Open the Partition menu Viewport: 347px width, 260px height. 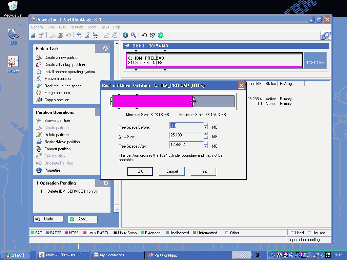(76, 27)
